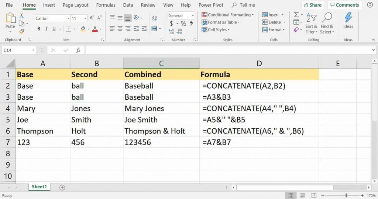
Task: Click the AutoSum sigma icon
Action: [296, 15]
